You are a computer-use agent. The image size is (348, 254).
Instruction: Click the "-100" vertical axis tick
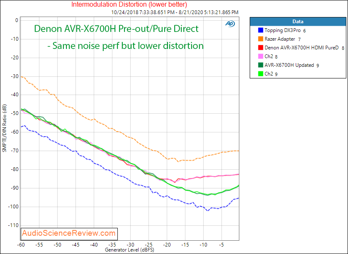coord(13,207)
